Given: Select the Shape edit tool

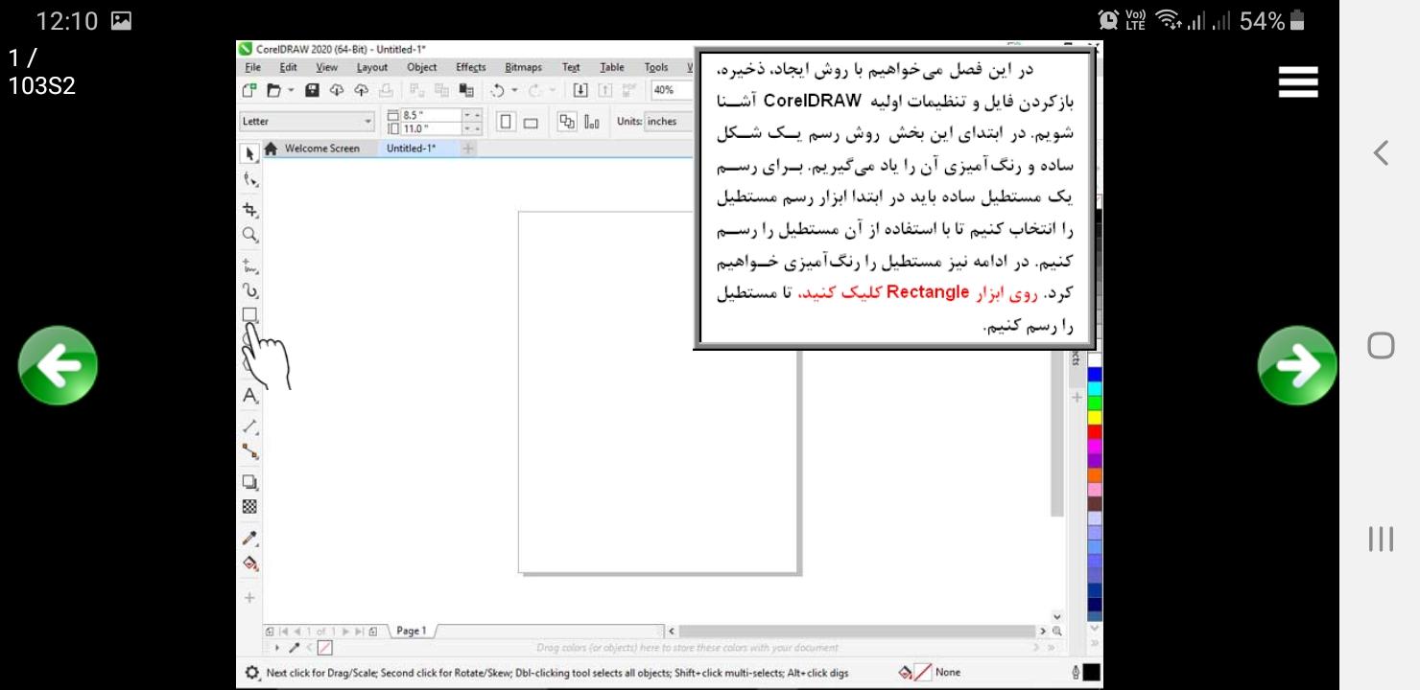Looking at the screenshot, I should (249, 179).
